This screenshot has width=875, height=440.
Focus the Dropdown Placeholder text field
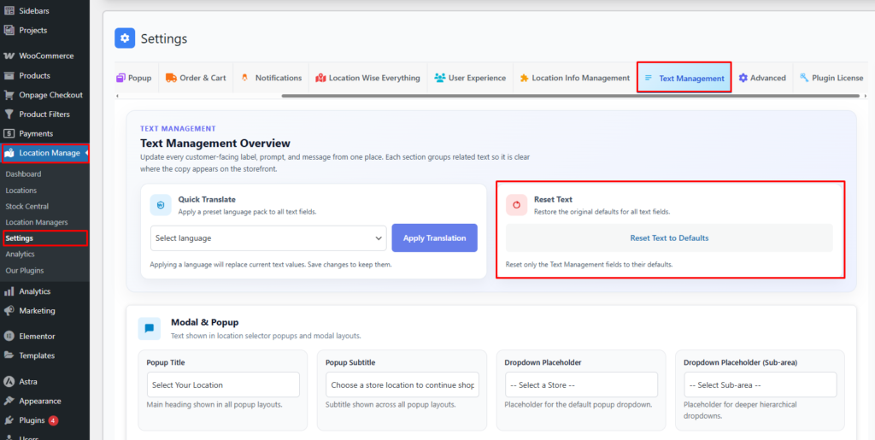pyautogui.click(x=581, y=384)
